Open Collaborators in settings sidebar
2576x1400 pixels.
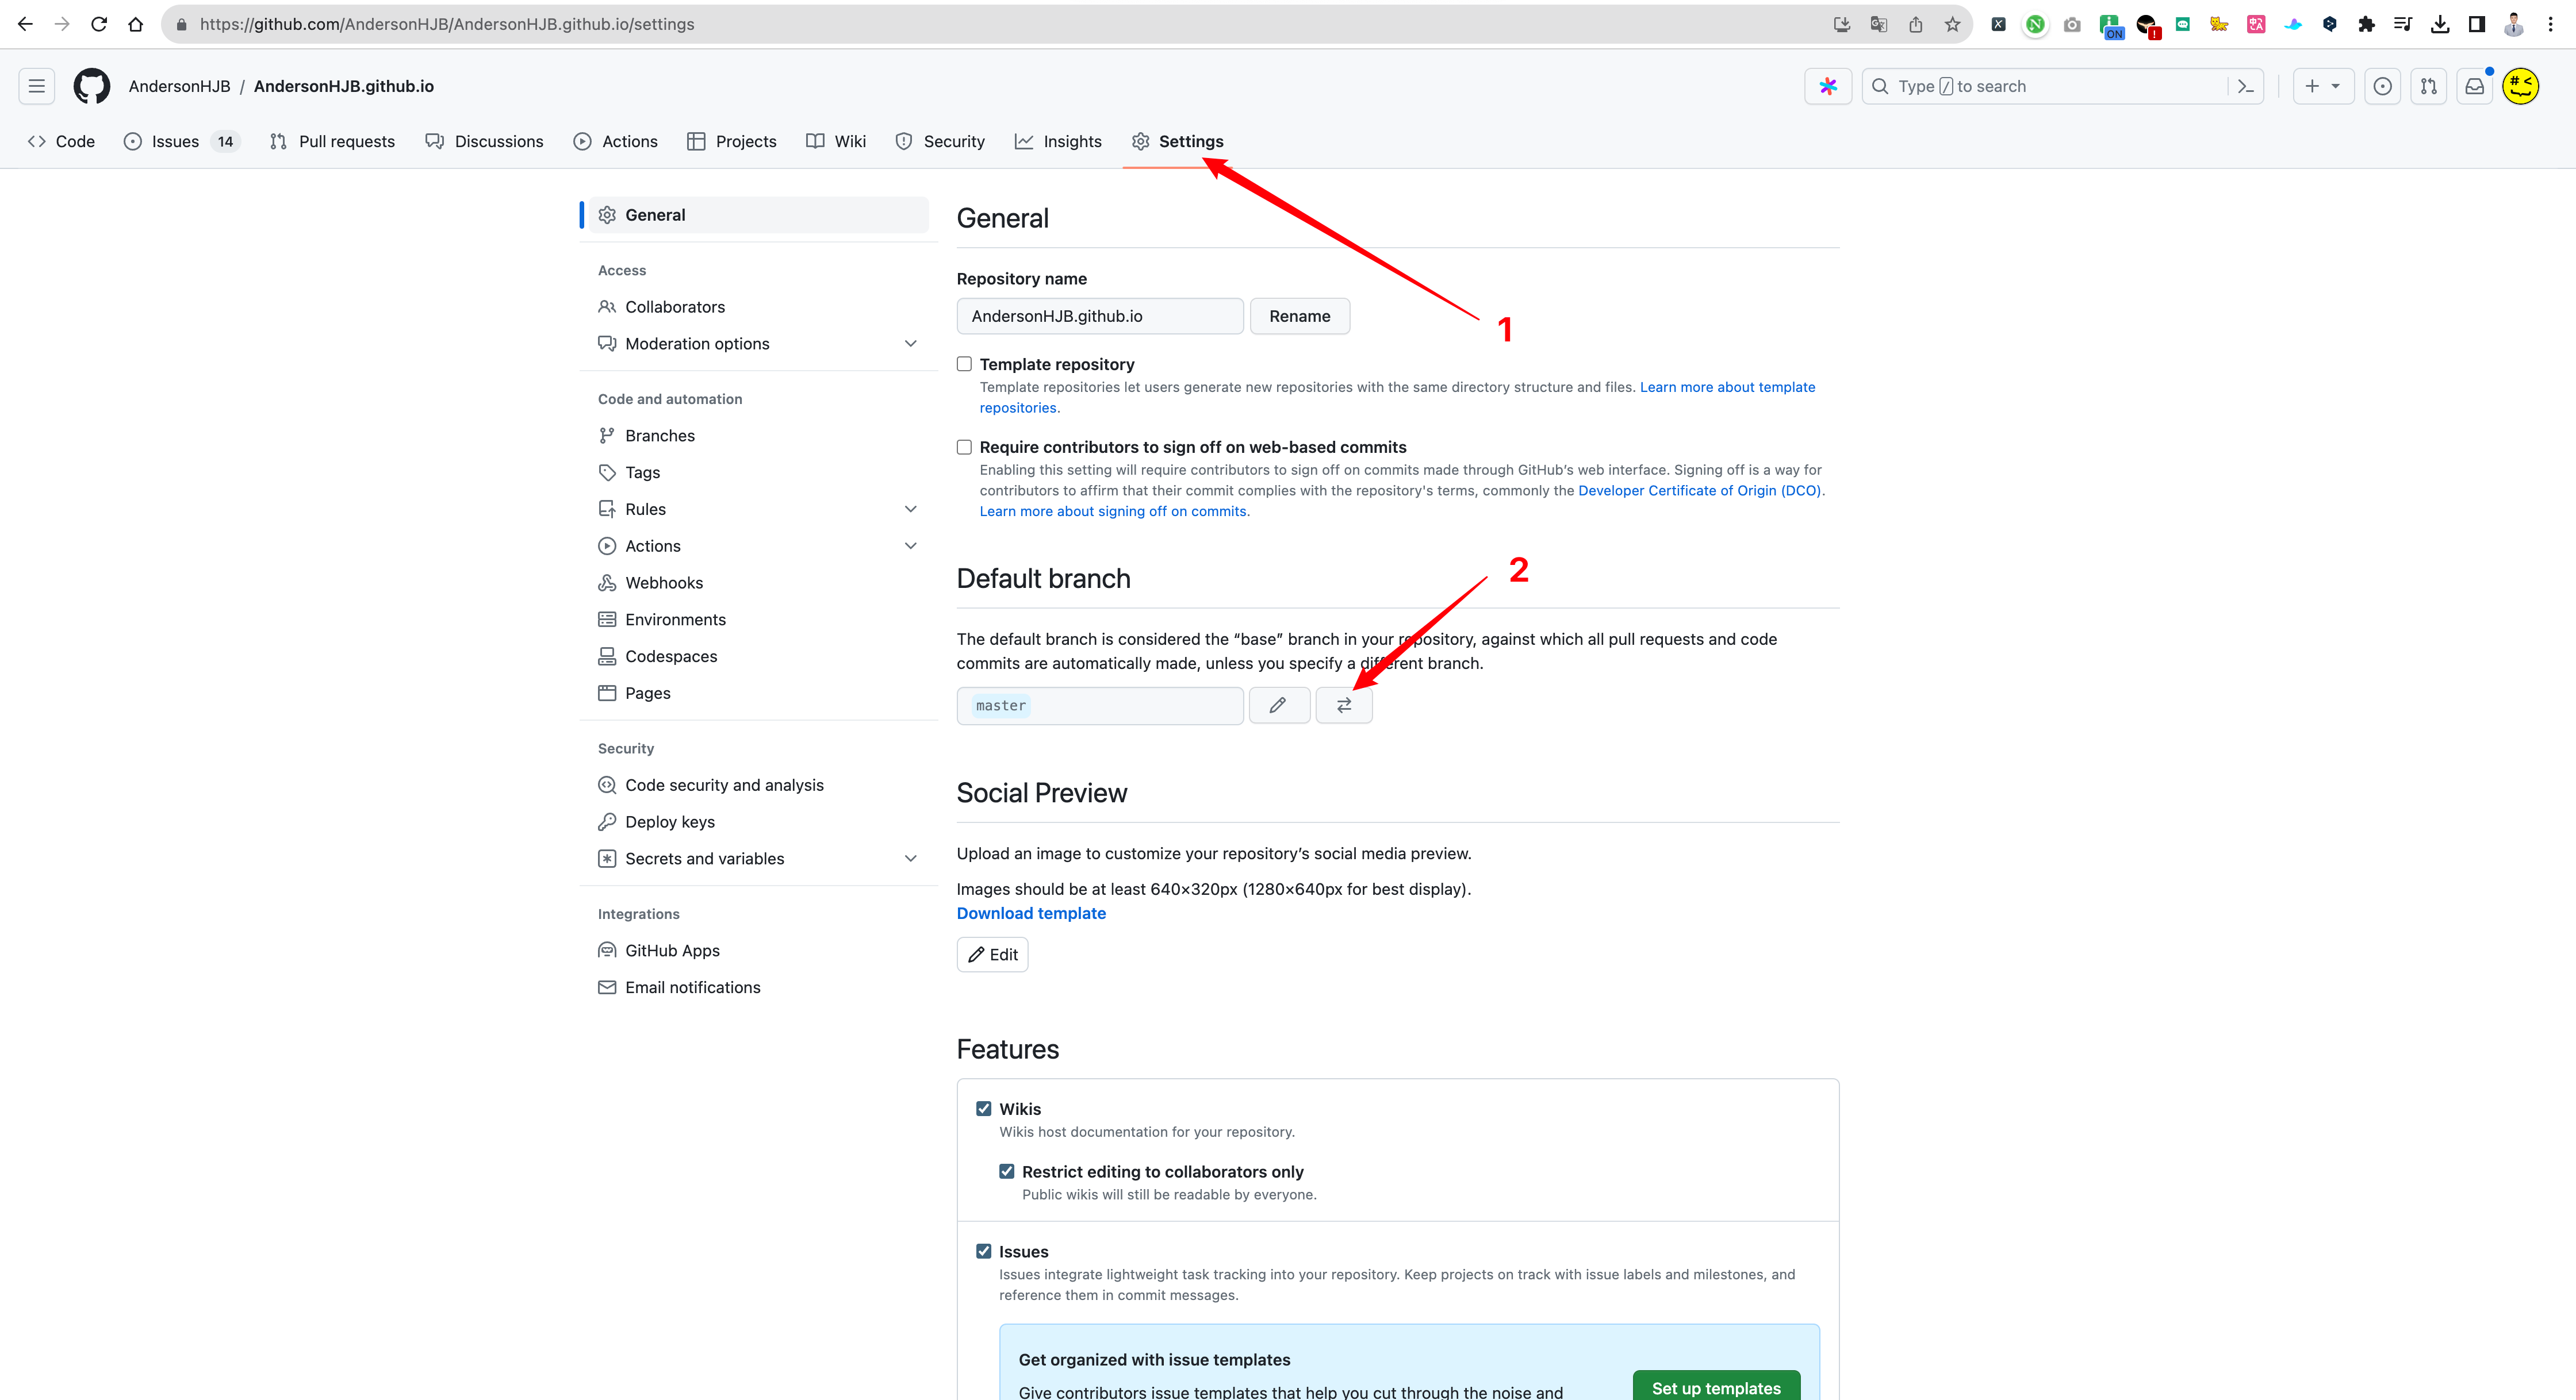coord(759,307)
